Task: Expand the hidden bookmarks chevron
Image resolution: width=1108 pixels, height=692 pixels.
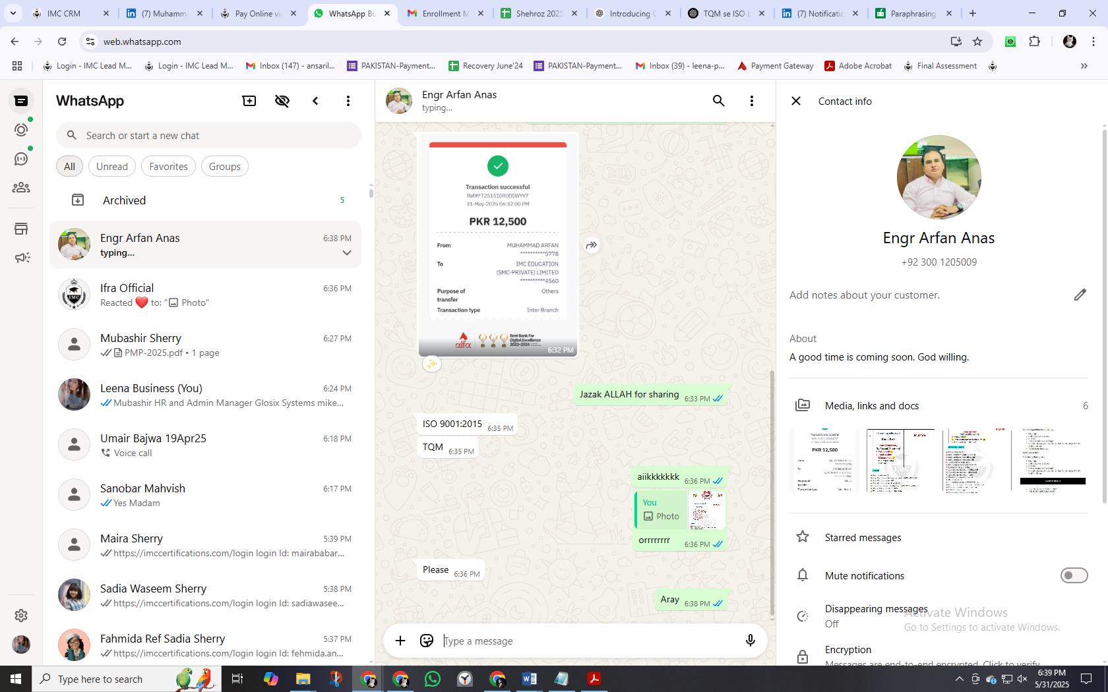Action: (1084, 66)
